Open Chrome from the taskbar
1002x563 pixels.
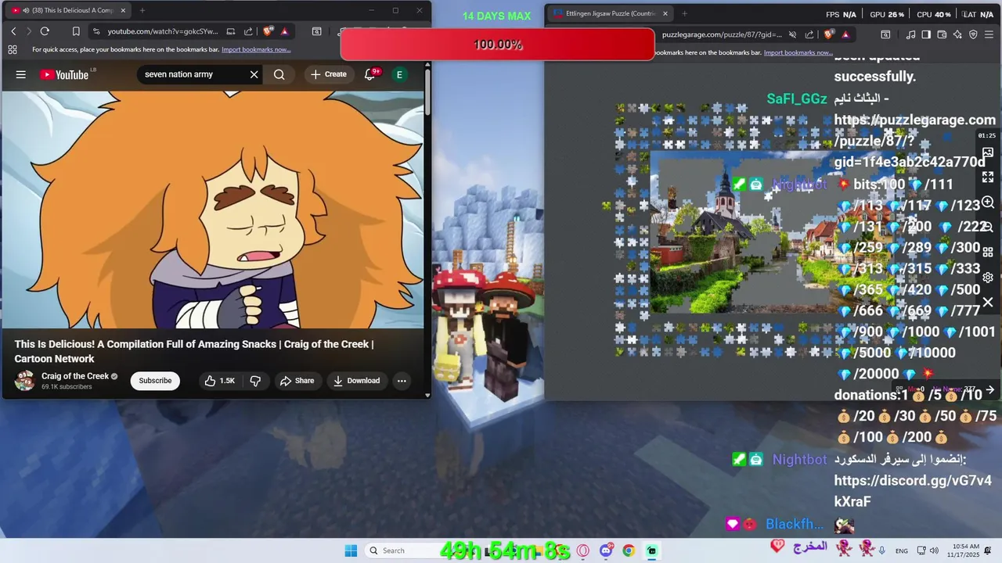[x=629, y=550]
